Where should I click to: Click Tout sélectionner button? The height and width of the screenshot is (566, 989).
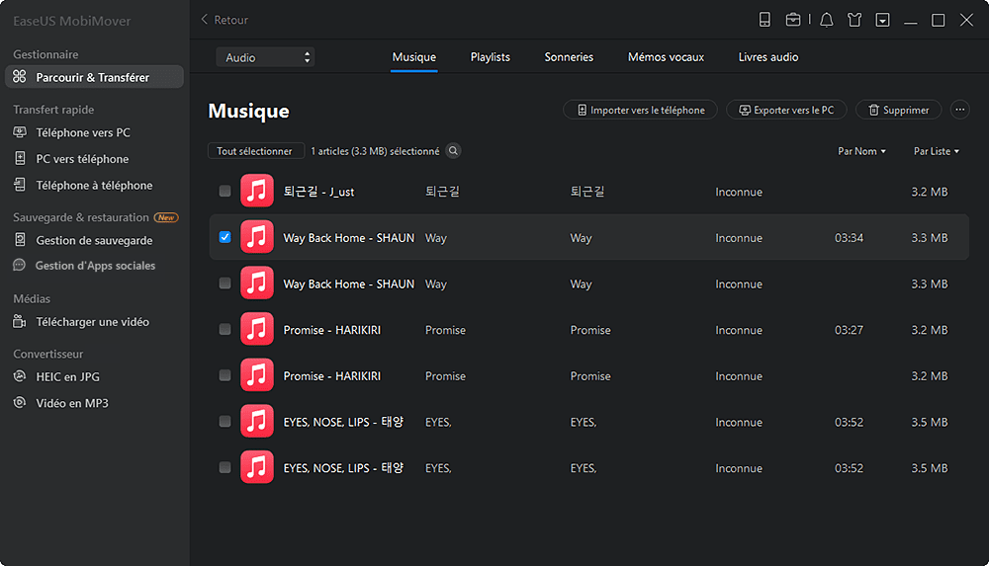point(255,151)
